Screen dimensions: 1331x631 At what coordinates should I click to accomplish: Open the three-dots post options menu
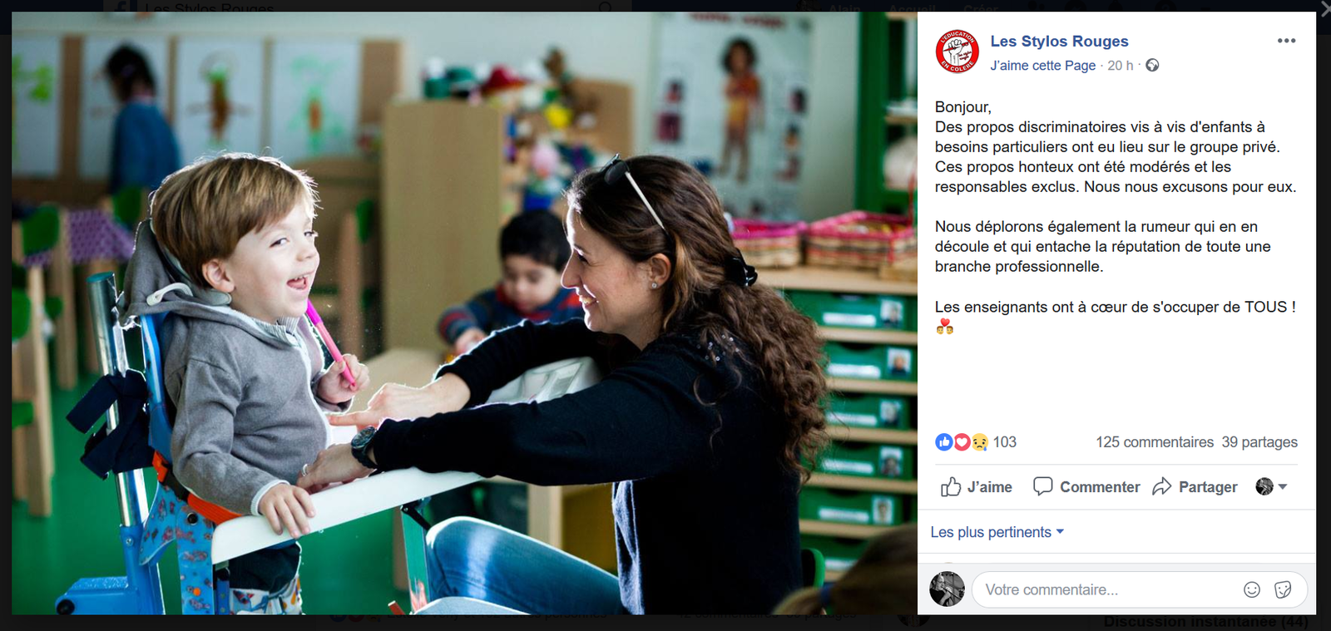pos(1286,41)
